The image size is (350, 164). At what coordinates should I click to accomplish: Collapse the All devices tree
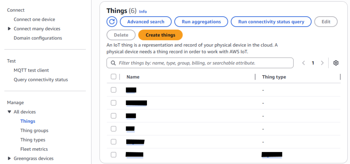pyautogui.click(x=9, y=112)
